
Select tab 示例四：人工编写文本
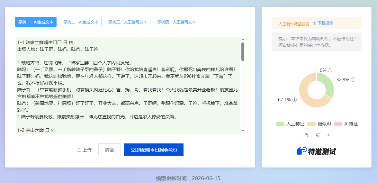tap(176, 22)
